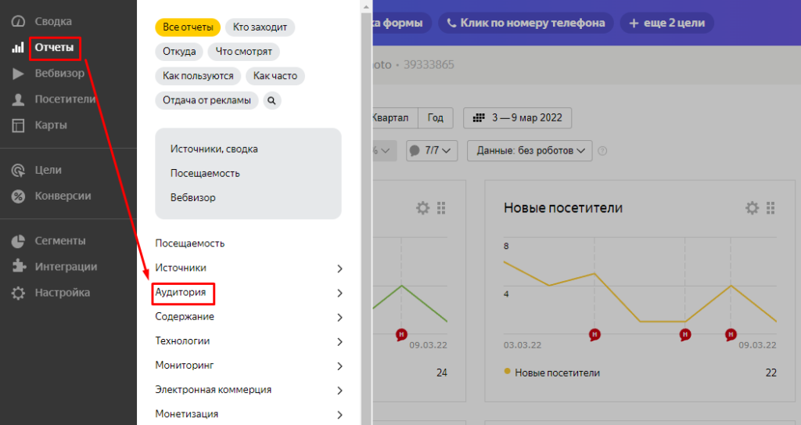This screenshot has height=425, width=801.
Task: Toggle the Отдача от рекламы filter chip
Action: [207, 100]
